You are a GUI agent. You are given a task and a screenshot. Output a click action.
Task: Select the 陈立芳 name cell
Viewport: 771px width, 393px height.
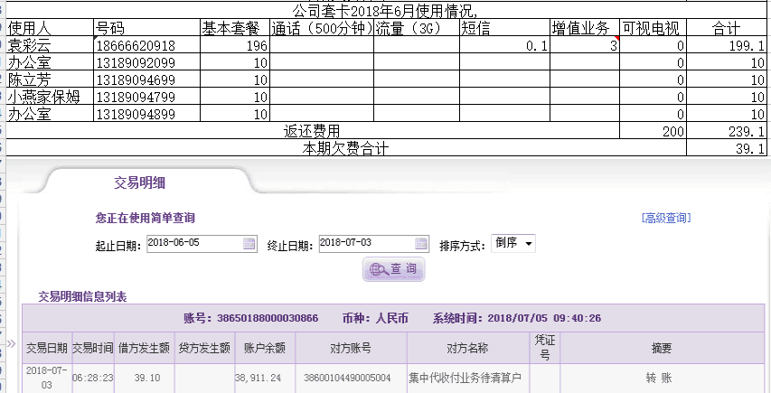(x=48, y=80)
